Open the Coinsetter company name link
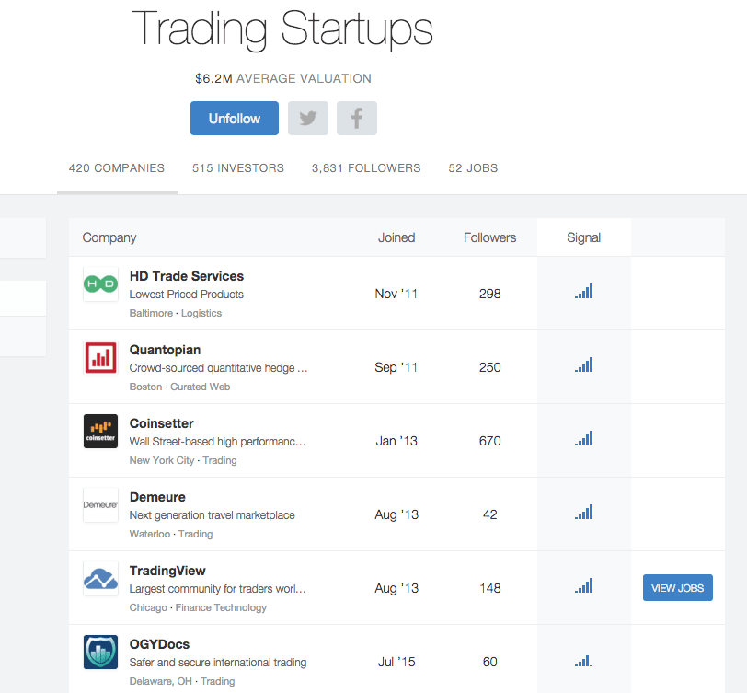This screenshot has height=693, width=747. [x=162, y=423]
